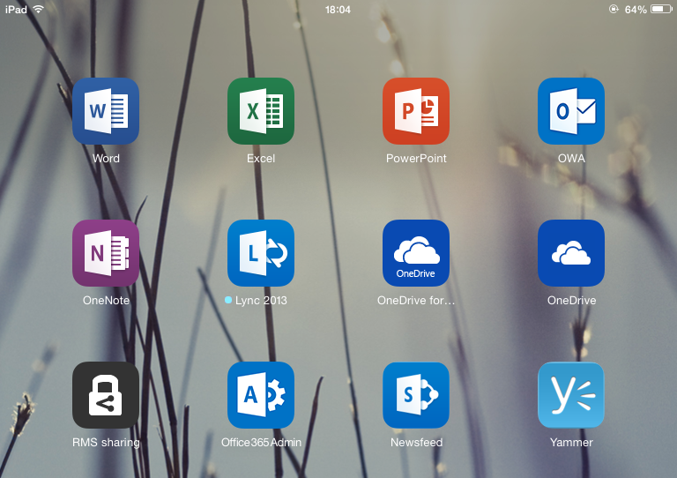Tap the OWA mail app icon
677x478 pixels.
(571, 111)
